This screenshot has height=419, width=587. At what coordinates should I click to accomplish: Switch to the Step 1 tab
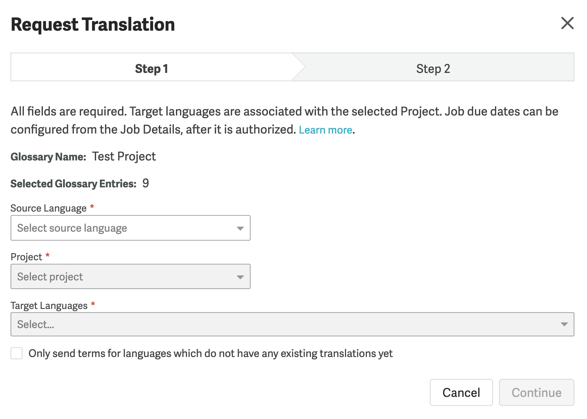[152, 67]
